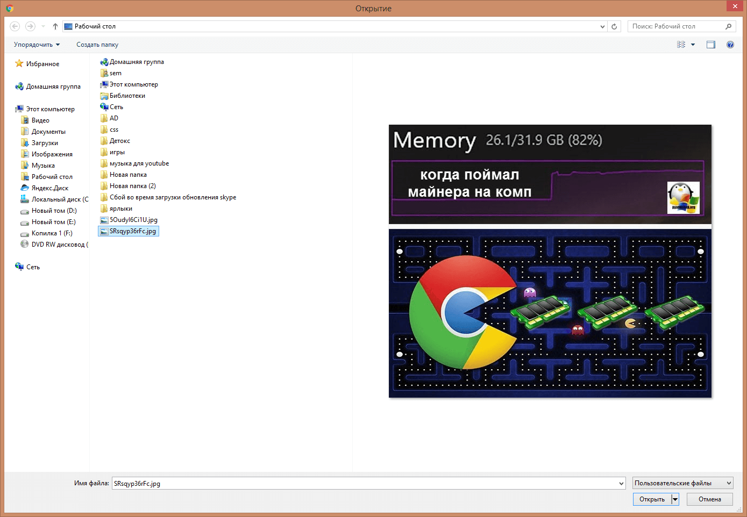Image resolution: width=747 pixels, height=517 pixels.
Task: Open help with the question mark icon
Action: pyautogui.click(x=730, y=45)
